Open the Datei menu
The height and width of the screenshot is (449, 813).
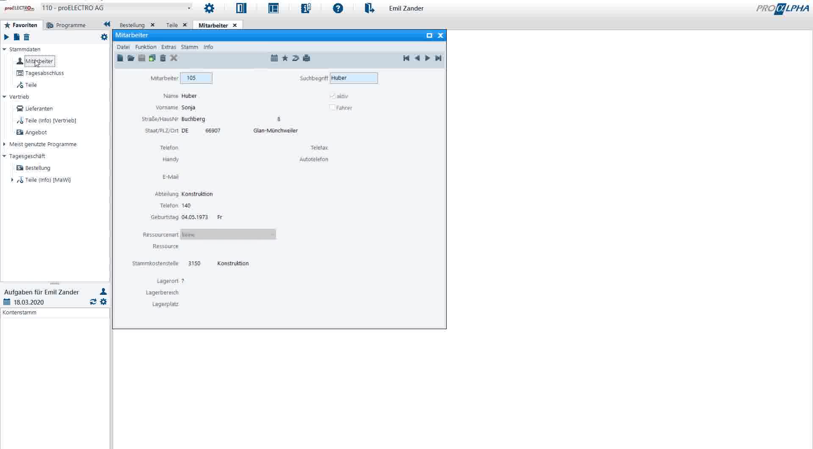coord(123,47)
